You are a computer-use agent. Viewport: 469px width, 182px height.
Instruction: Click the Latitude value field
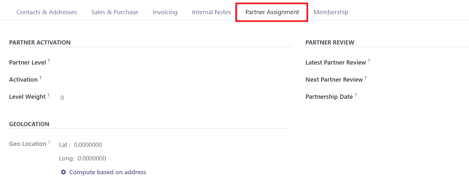point(88,145)
